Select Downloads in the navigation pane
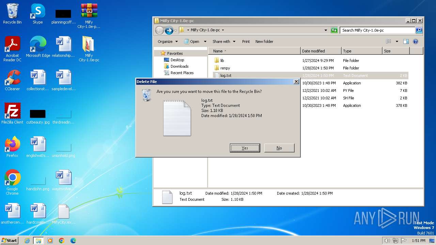436x245 pixels. tap(180, 66)
